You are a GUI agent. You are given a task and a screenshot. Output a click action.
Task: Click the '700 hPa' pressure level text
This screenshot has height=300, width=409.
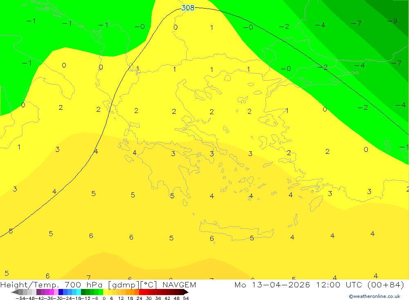point(83,284)
